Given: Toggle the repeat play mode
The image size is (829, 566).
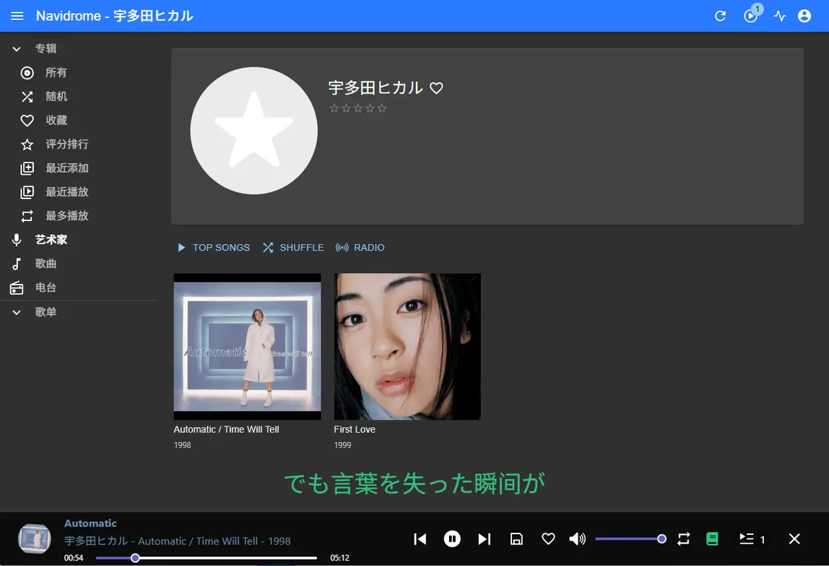Looking at the screenshot, I should tap(683, 539).
